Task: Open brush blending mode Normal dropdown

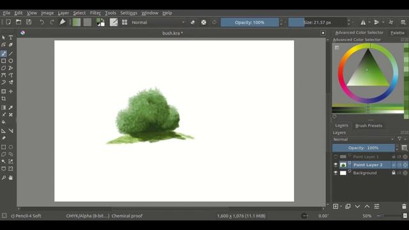Action: coord(158,22)
